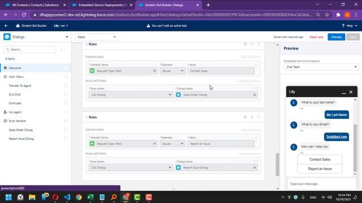
Task: Click the Welcome home icon
Action: [5, 68]
